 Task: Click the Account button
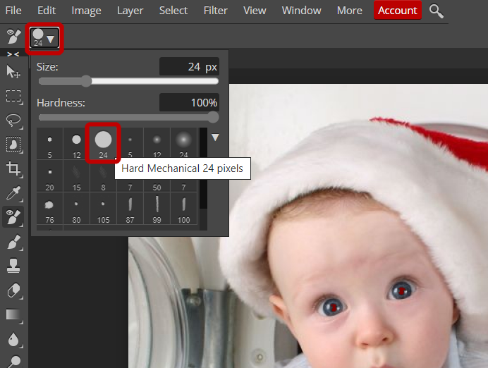(x=398, y=11)
